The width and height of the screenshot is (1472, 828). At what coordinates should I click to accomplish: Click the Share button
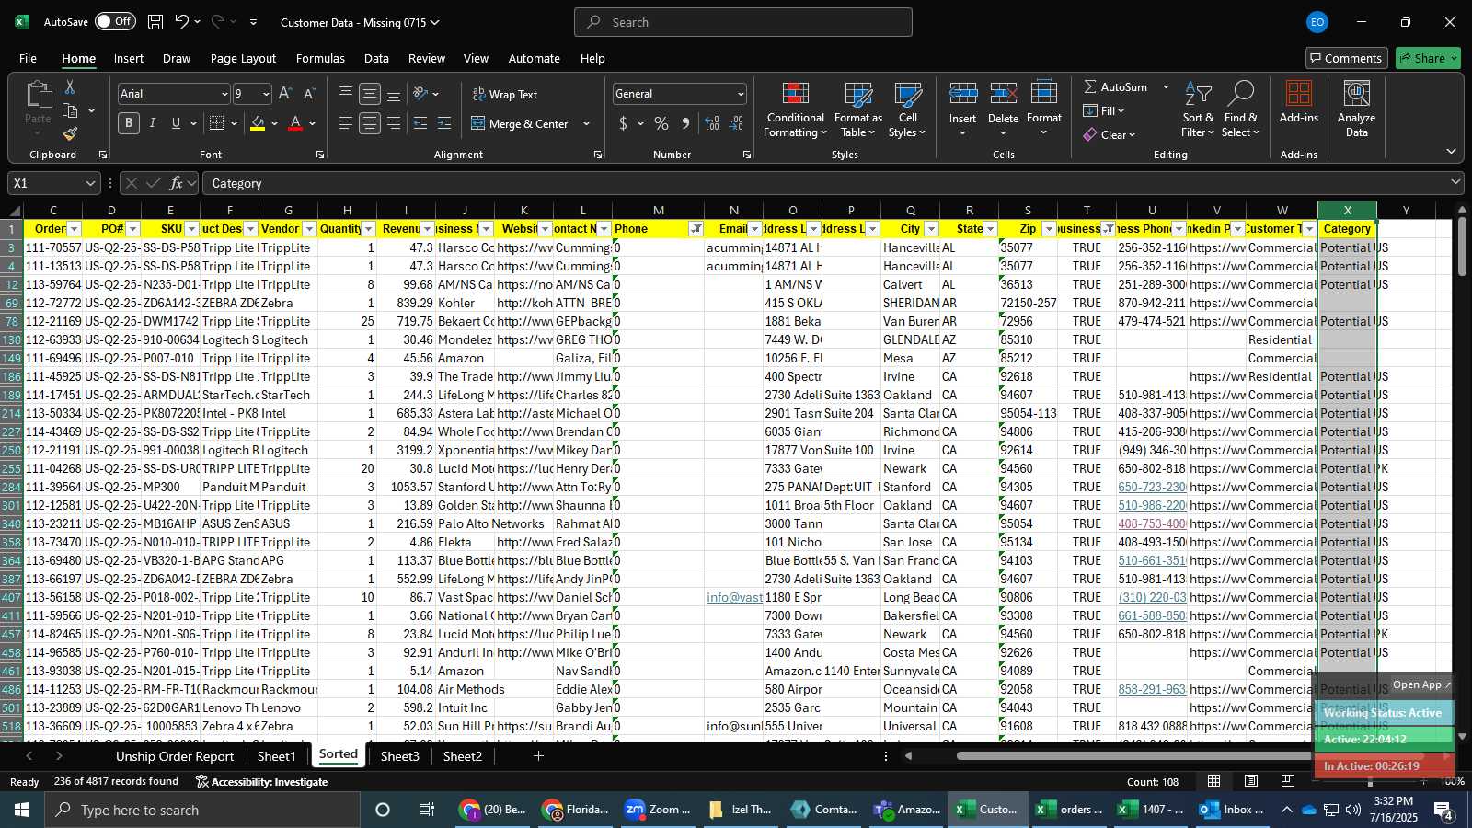tap(1428, 58)
